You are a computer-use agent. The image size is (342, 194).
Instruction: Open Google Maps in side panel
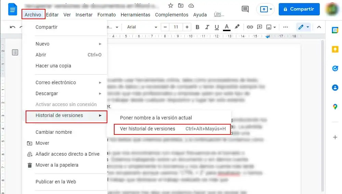click(x=335, y=107)
